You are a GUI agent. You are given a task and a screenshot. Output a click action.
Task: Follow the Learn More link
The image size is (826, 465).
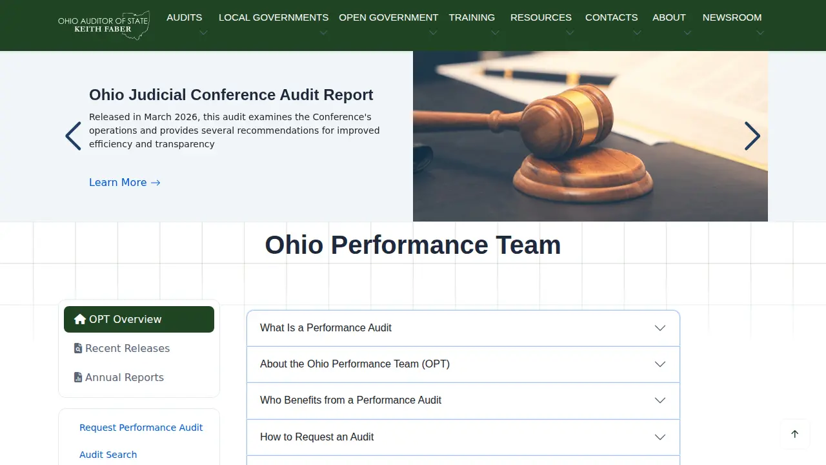click(x=125, y=182)
